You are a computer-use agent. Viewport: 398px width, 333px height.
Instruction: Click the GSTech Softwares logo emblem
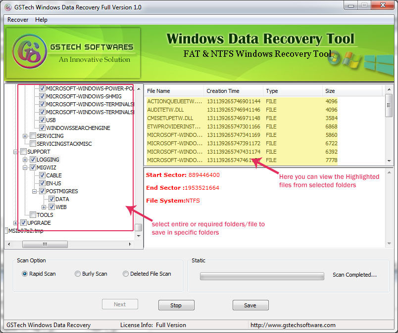point(30,51)
